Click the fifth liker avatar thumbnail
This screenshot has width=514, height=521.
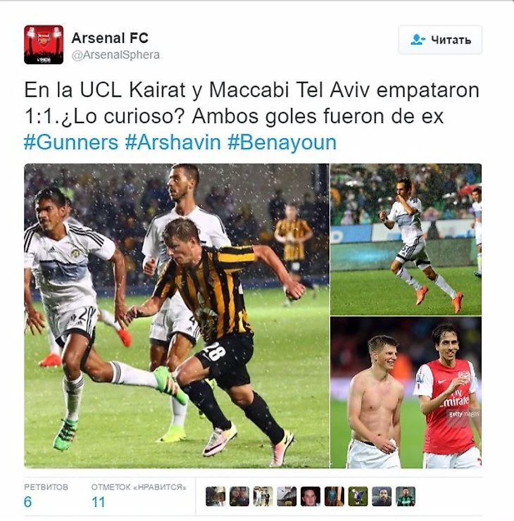(x=311, y=496)
